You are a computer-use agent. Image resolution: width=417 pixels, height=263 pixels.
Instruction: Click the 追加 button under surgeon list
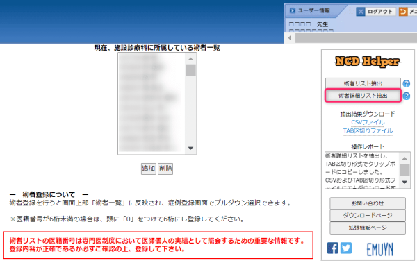click(149, 169)
